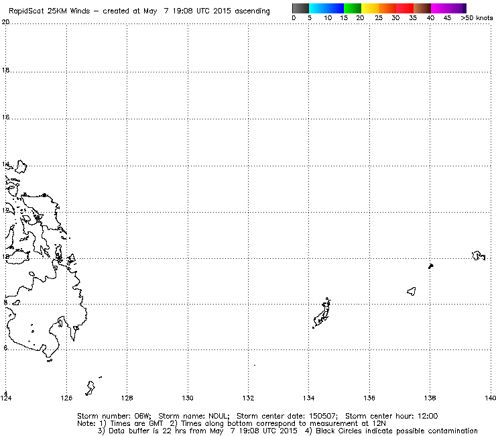This screenshot has height=436, width=496.
Task: Click the "45" legend scale label
Action: coord(447,18)
